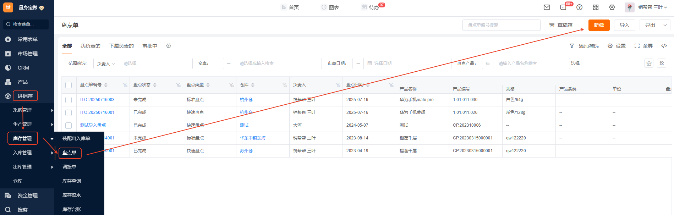
Task: Open table 设置 settings
Action: click(617, 46)
